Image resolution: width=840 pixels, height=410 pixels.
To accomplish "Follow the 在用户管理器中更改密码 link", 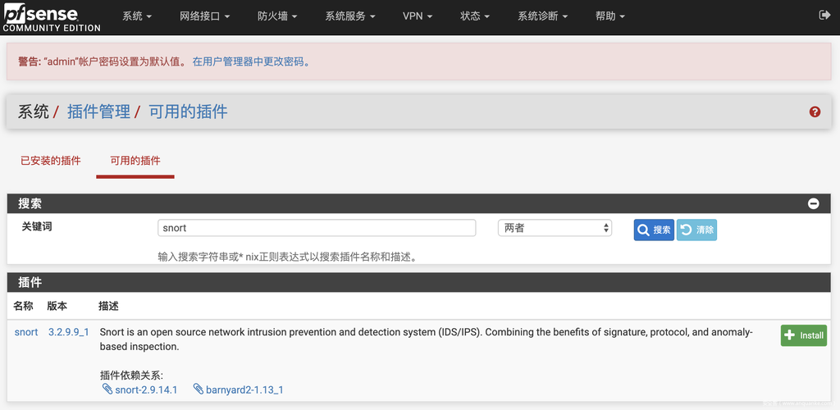I will (x=251, y=61).
